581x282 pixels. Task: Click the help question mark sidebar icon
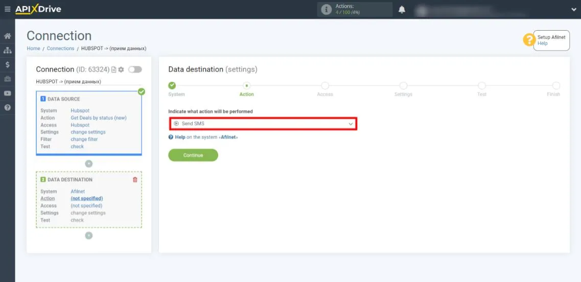(x=7, y=108)
